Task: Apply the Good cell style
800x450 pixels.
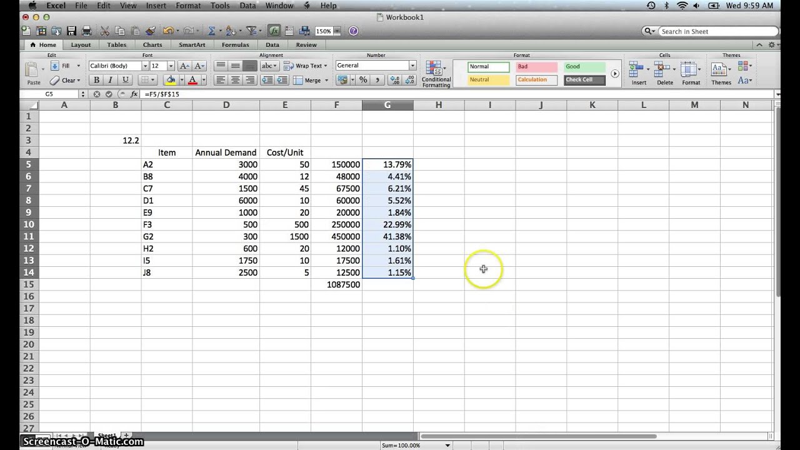Action: point(584,66)
